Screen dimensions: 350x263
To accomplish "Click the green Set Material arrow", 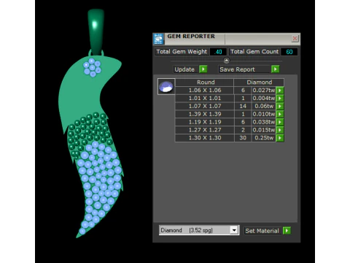I will coord(287,230).
